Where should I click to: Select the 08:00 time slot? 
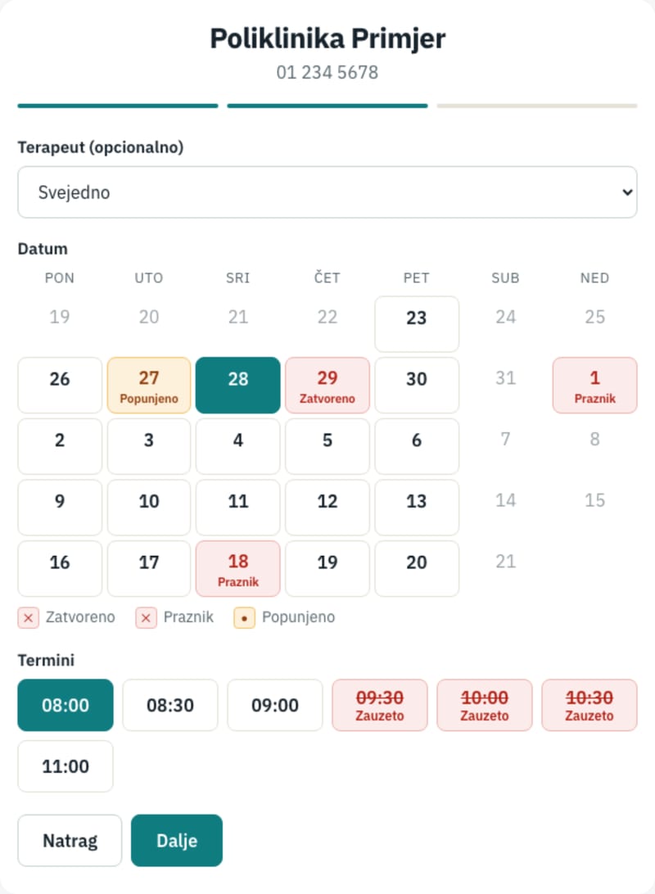point(65,705)
